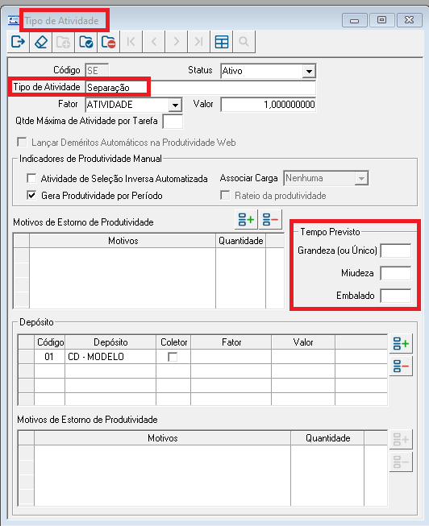429x526 pixels.
Task: Click row selector for CD - MODELO row
Action: [x=26, y=357]
